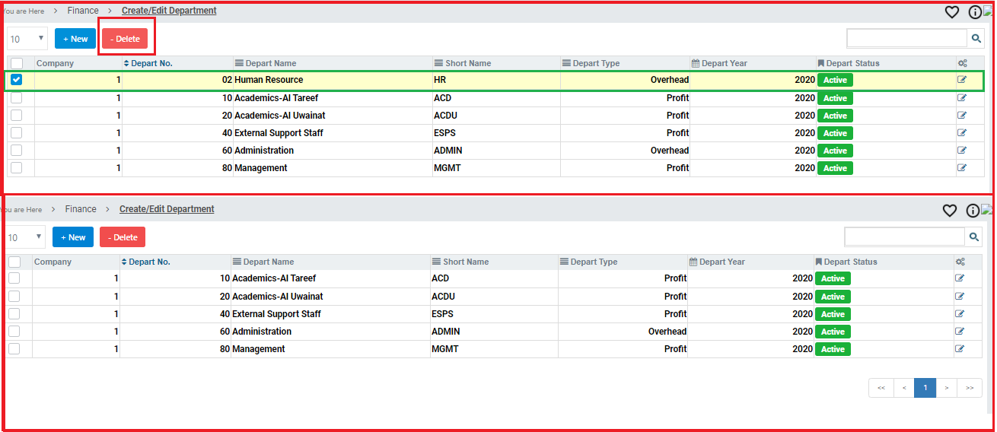Image resolution: width=997 pixels, height=432 pixels.
Task: Click the info icon in the lower panel
Action: pyautogui.click(x=973, y=211)
